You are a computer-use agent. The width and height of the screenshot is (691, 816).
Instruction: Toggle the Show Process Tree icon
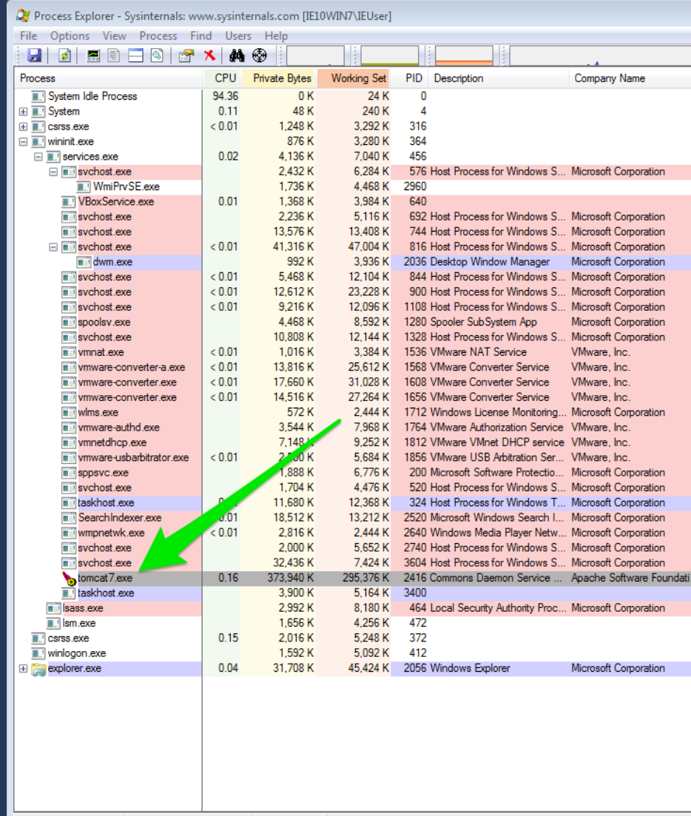[x=113, y=55]
